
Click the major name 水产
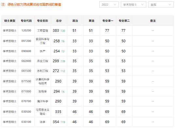click(42, 51)
